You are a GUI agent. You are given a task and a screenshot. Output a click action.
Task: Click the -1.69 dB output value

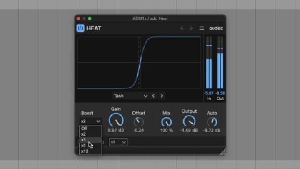(189, 130)
